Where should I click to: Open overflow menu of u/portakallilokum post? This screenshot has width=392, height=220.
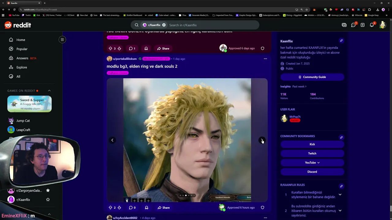pyautogui.click(x=265, y=59)
